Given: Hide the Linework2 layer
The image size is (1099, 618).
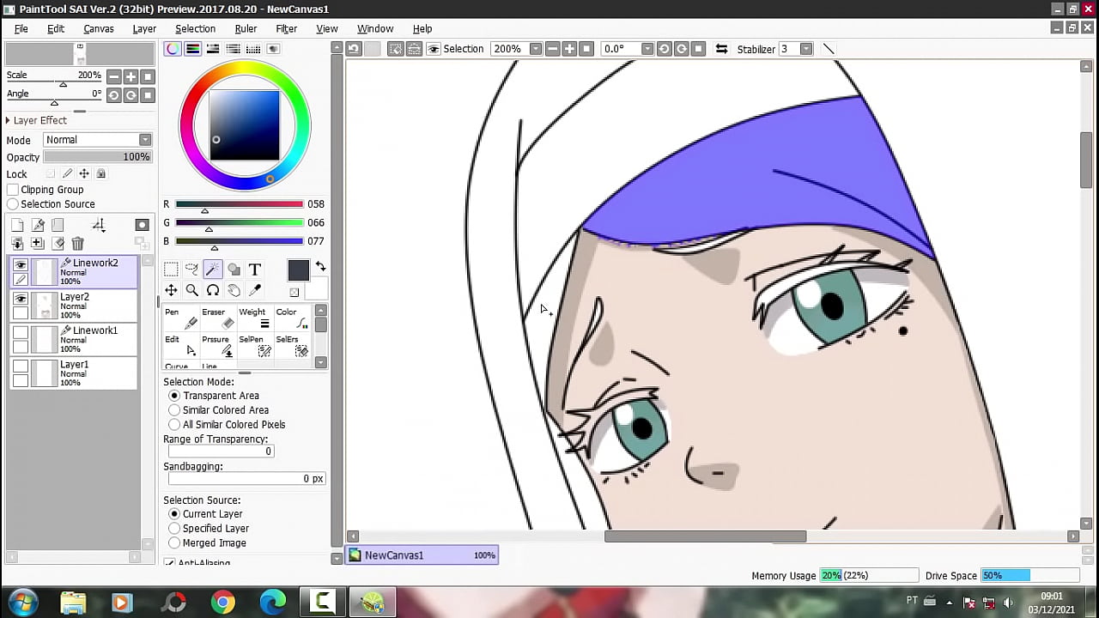Looking at the screenshot, I should 21,266.
